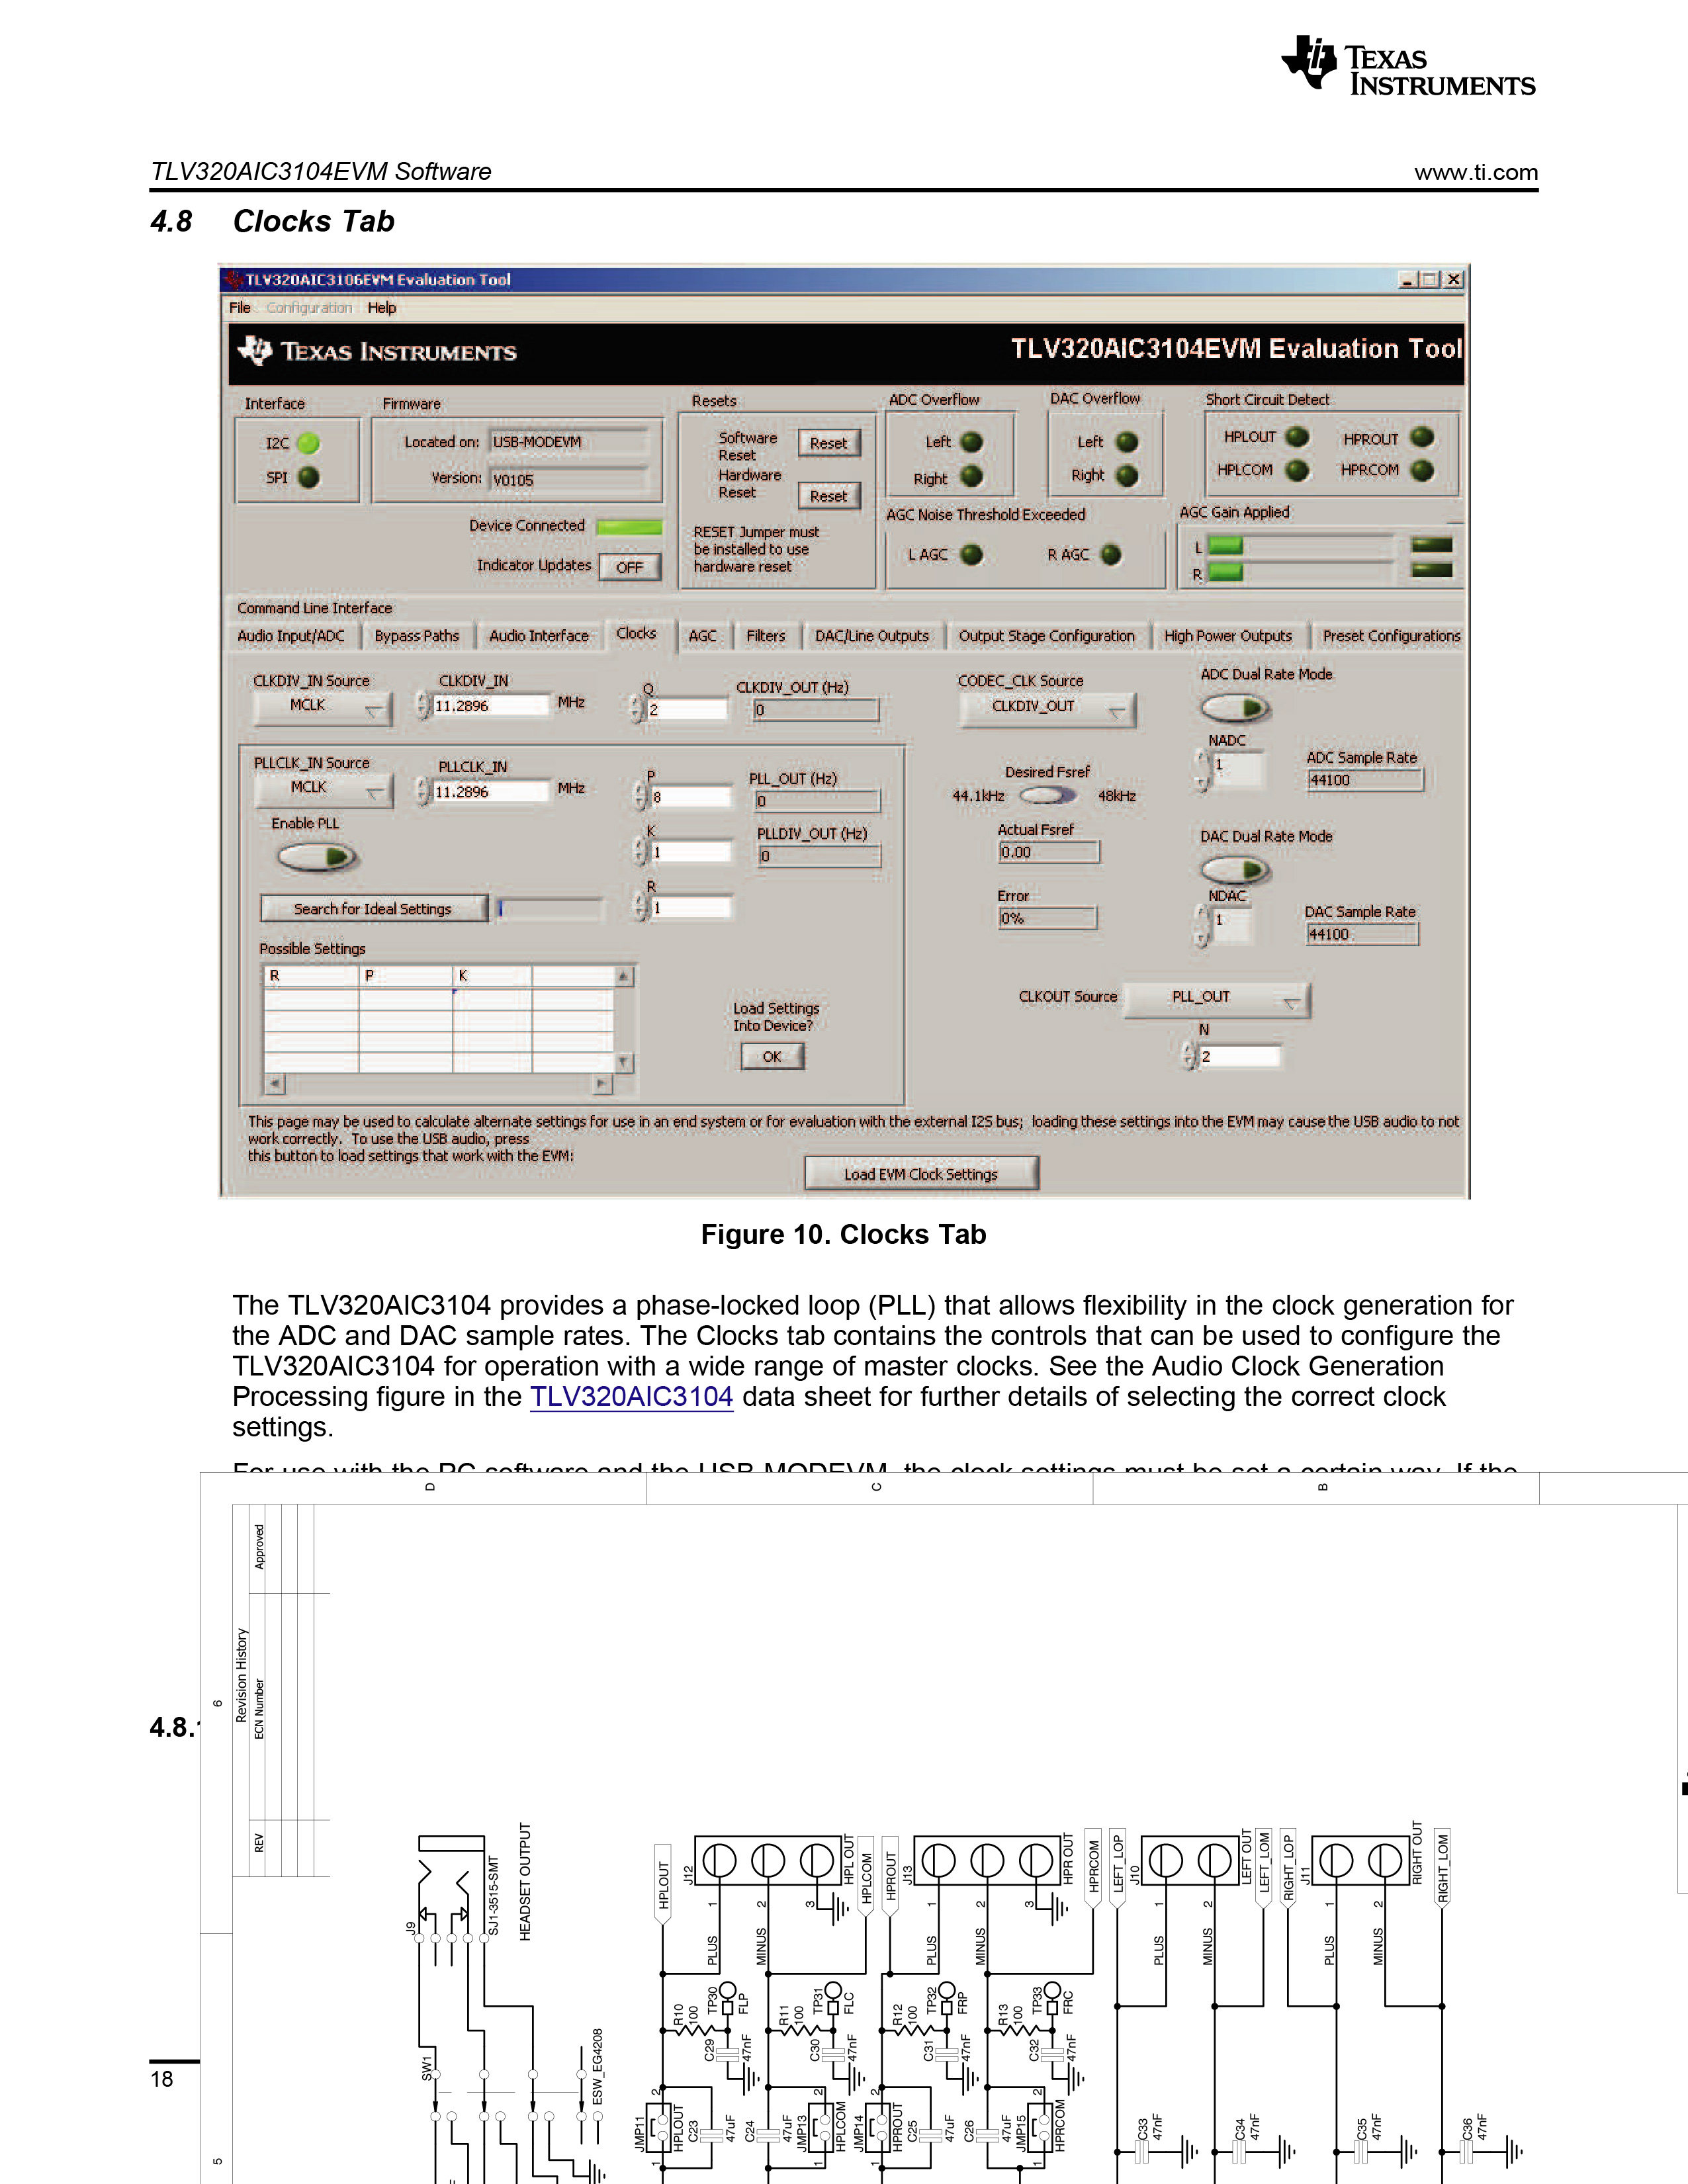Click the SPI interface indicator LED
Image resolution: width=1688 pixels, height=2184 pixels.
[308, 478]
